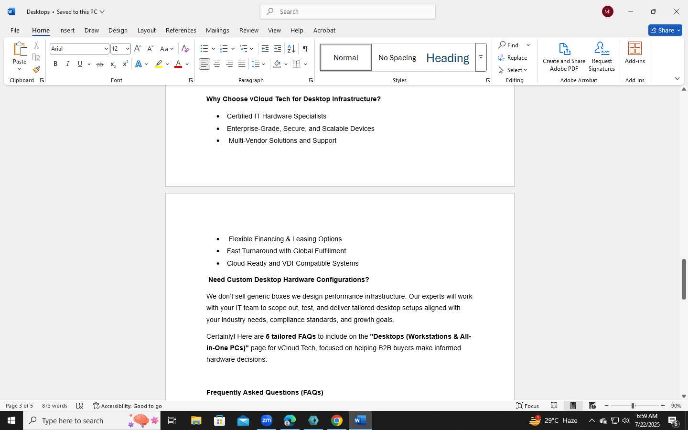Apply strikethrough formatting

[100, 64]
